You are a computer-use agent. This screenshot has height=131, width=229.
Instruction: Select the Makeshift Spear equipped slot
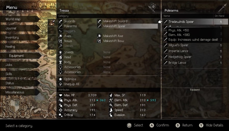pos(127,26)
